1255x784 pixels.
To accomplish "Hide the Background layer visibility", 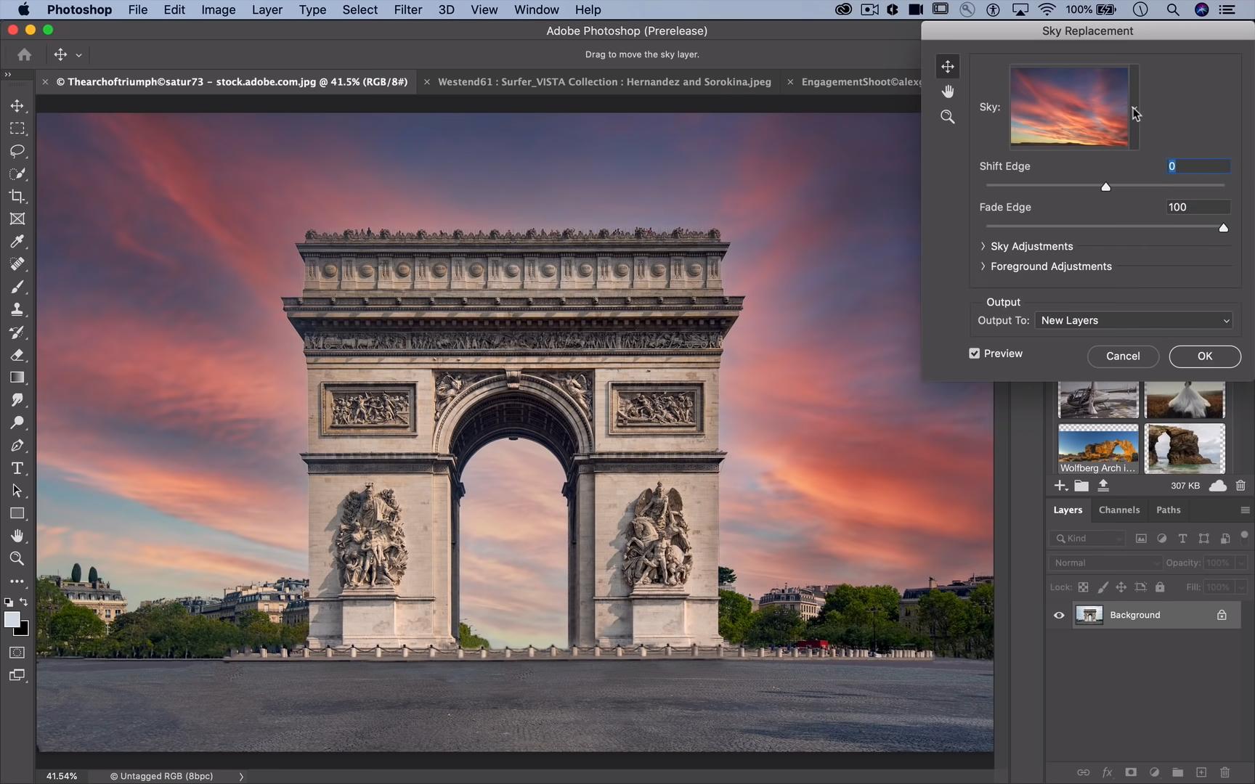I will coord(1059,616).
